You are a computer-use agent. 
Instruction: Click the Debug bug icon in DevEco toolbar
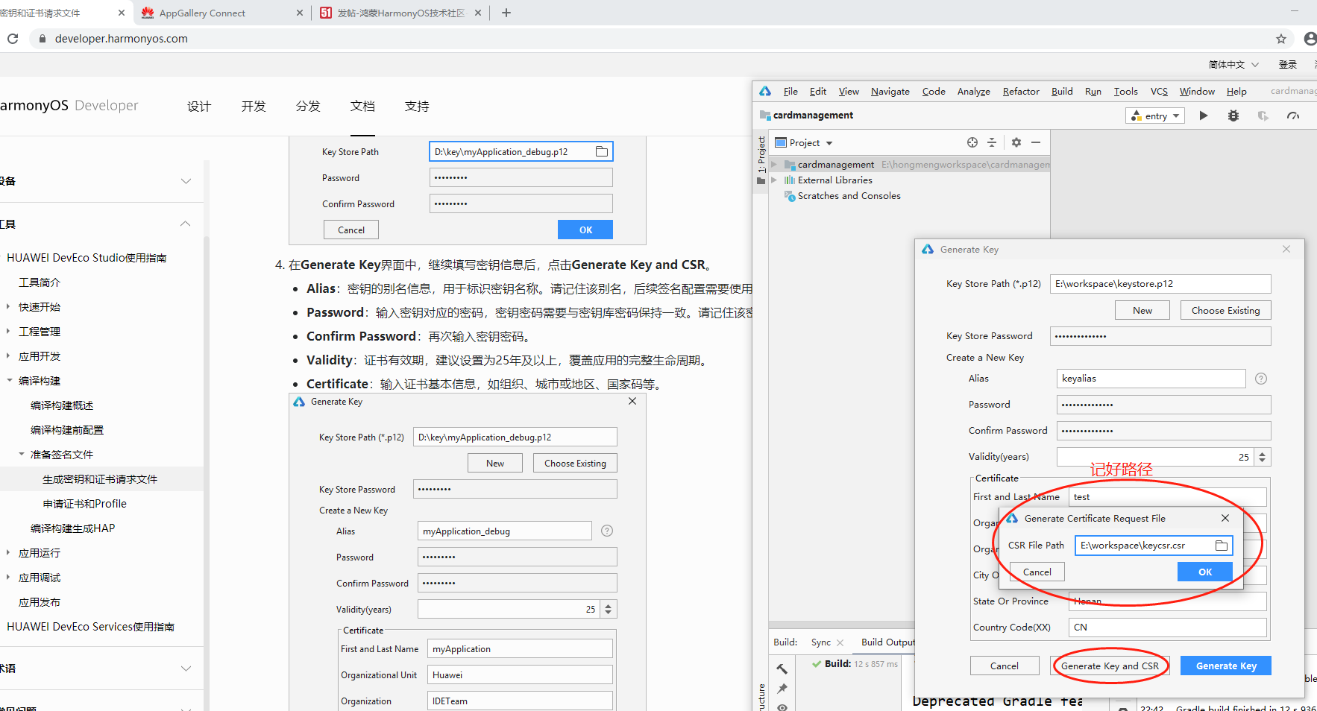[x=1233, y=116]
